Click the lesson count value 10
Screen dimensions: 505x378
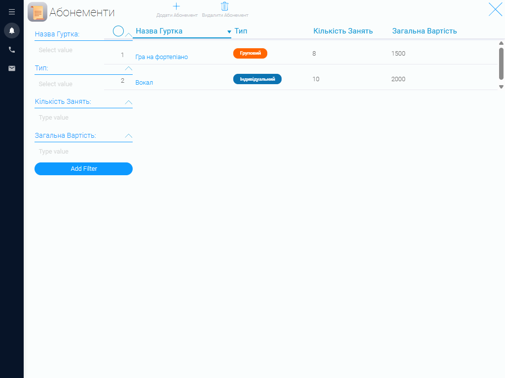click(316, 79)
